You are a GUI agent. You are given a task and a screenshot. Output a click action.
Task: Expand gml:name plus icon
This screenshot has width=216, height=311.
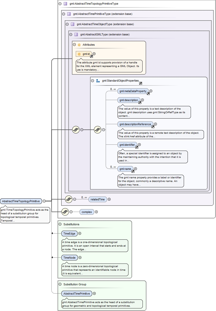135,169
